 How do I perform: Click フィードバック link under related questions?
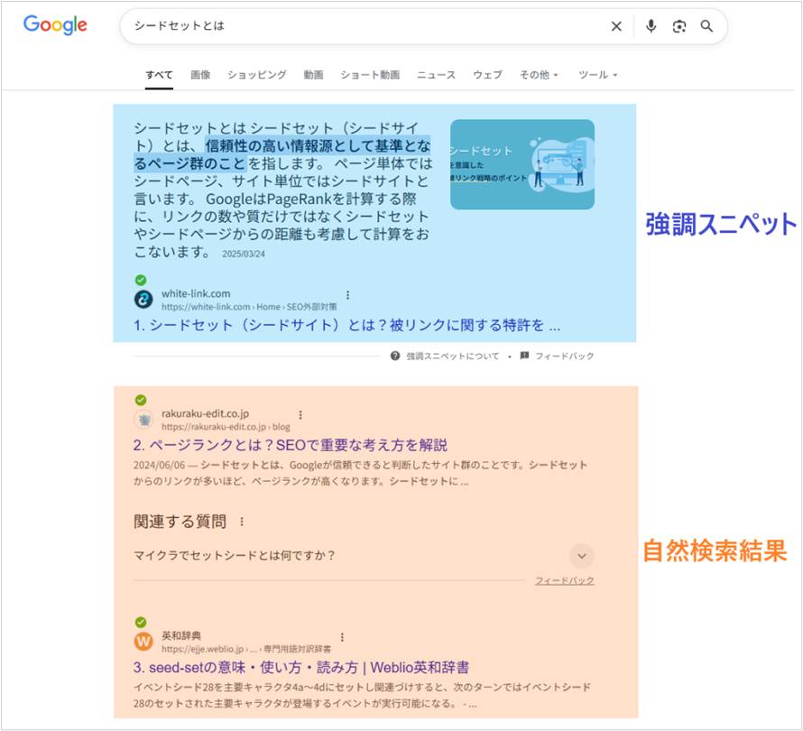[x=564, y=581]
